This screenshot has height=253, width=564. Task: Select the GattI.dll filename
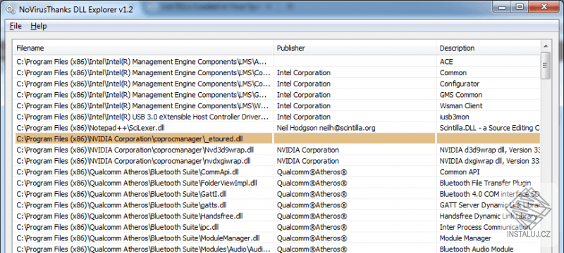[121, 194]
